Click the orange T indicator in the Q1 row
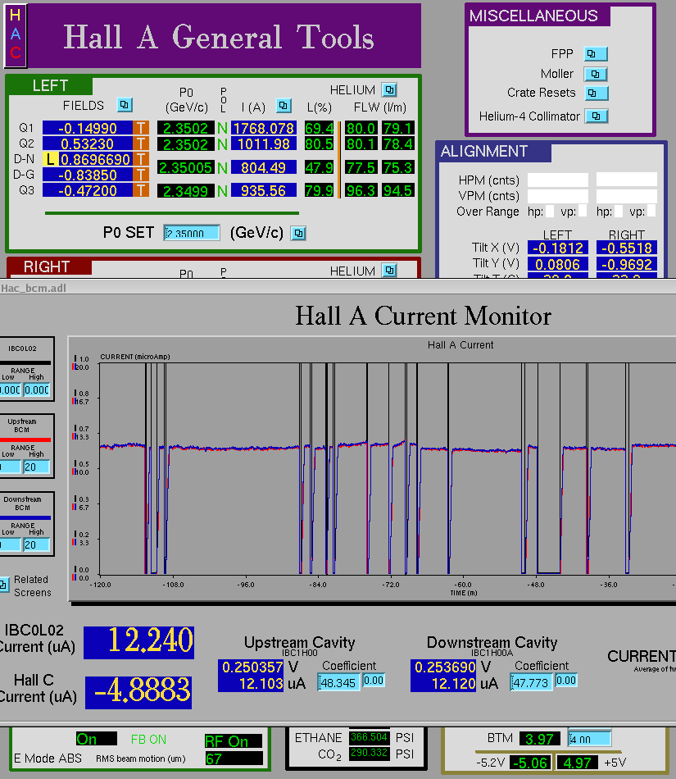The height and width of the screenshot is (779, 676). click(141, 128)
